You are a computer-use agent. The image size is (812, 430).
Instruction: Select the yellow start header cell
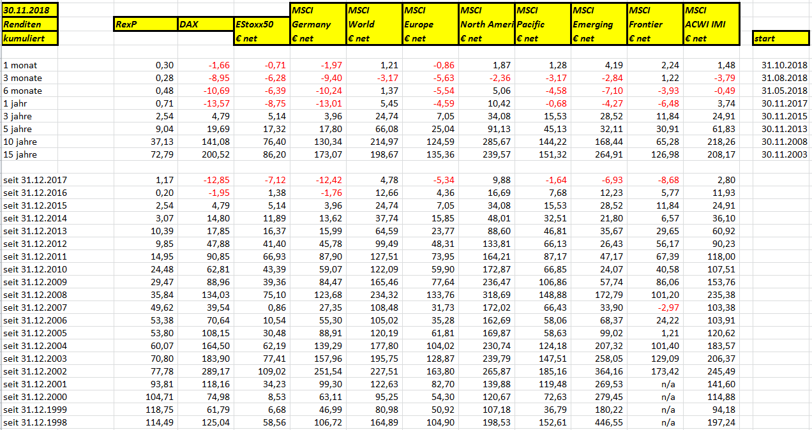click(x=781, y=38)
